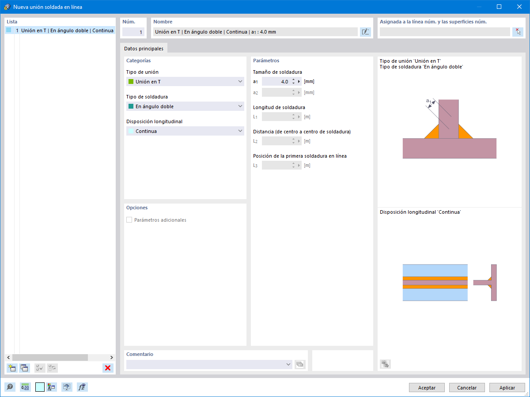Click the T-joint cross-section preview image
Screen dimensions: 530x397
450,129
